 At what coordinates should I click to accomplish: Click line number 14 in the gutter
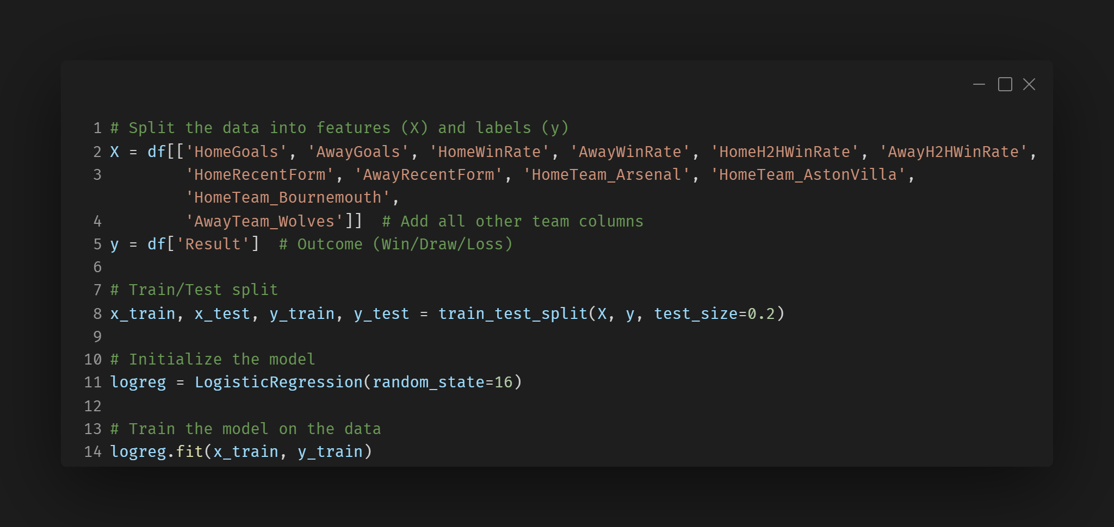tap(93, 452)
